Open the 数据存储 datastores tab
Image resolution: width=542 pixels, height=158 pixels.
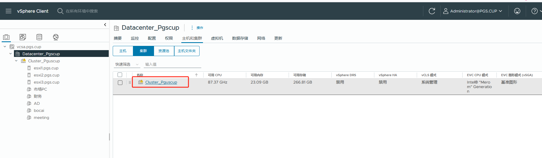[240, 38]
